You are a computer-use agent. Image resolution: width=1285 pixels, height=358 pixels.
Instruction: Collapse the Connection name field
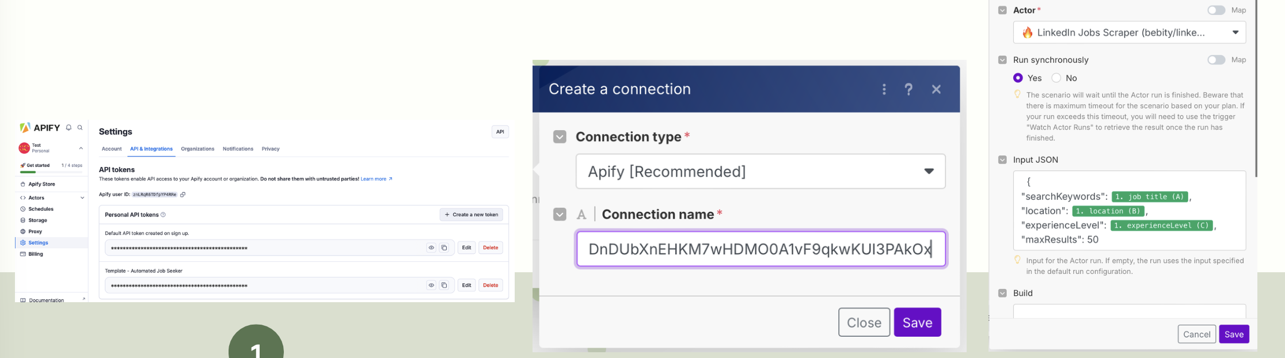coord(560,215)
